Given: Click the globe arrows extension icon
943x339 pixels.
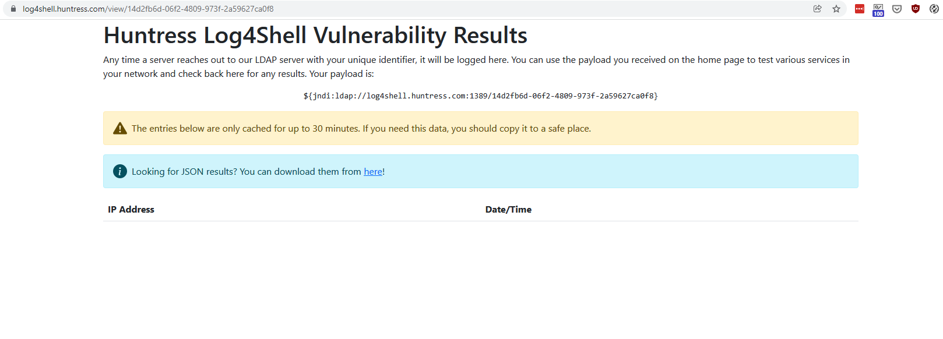Looking at the screenshot, I should [x=934, y=9].
